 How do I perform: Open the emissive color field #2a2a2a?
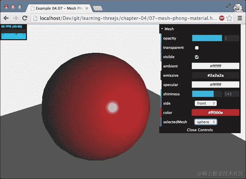215,75
